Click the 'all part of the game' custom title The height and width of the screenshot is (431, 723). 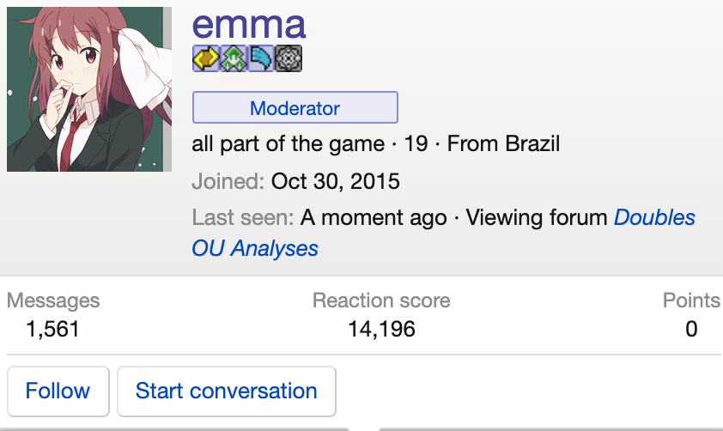[x=288, y=143]
